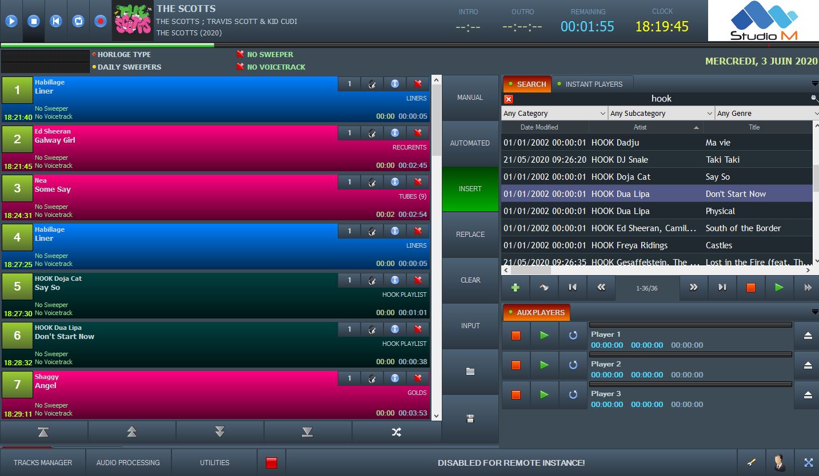This screenshot has height=476, width=819.
Task: Click the main Stop transport button
Action: point(34,21)
